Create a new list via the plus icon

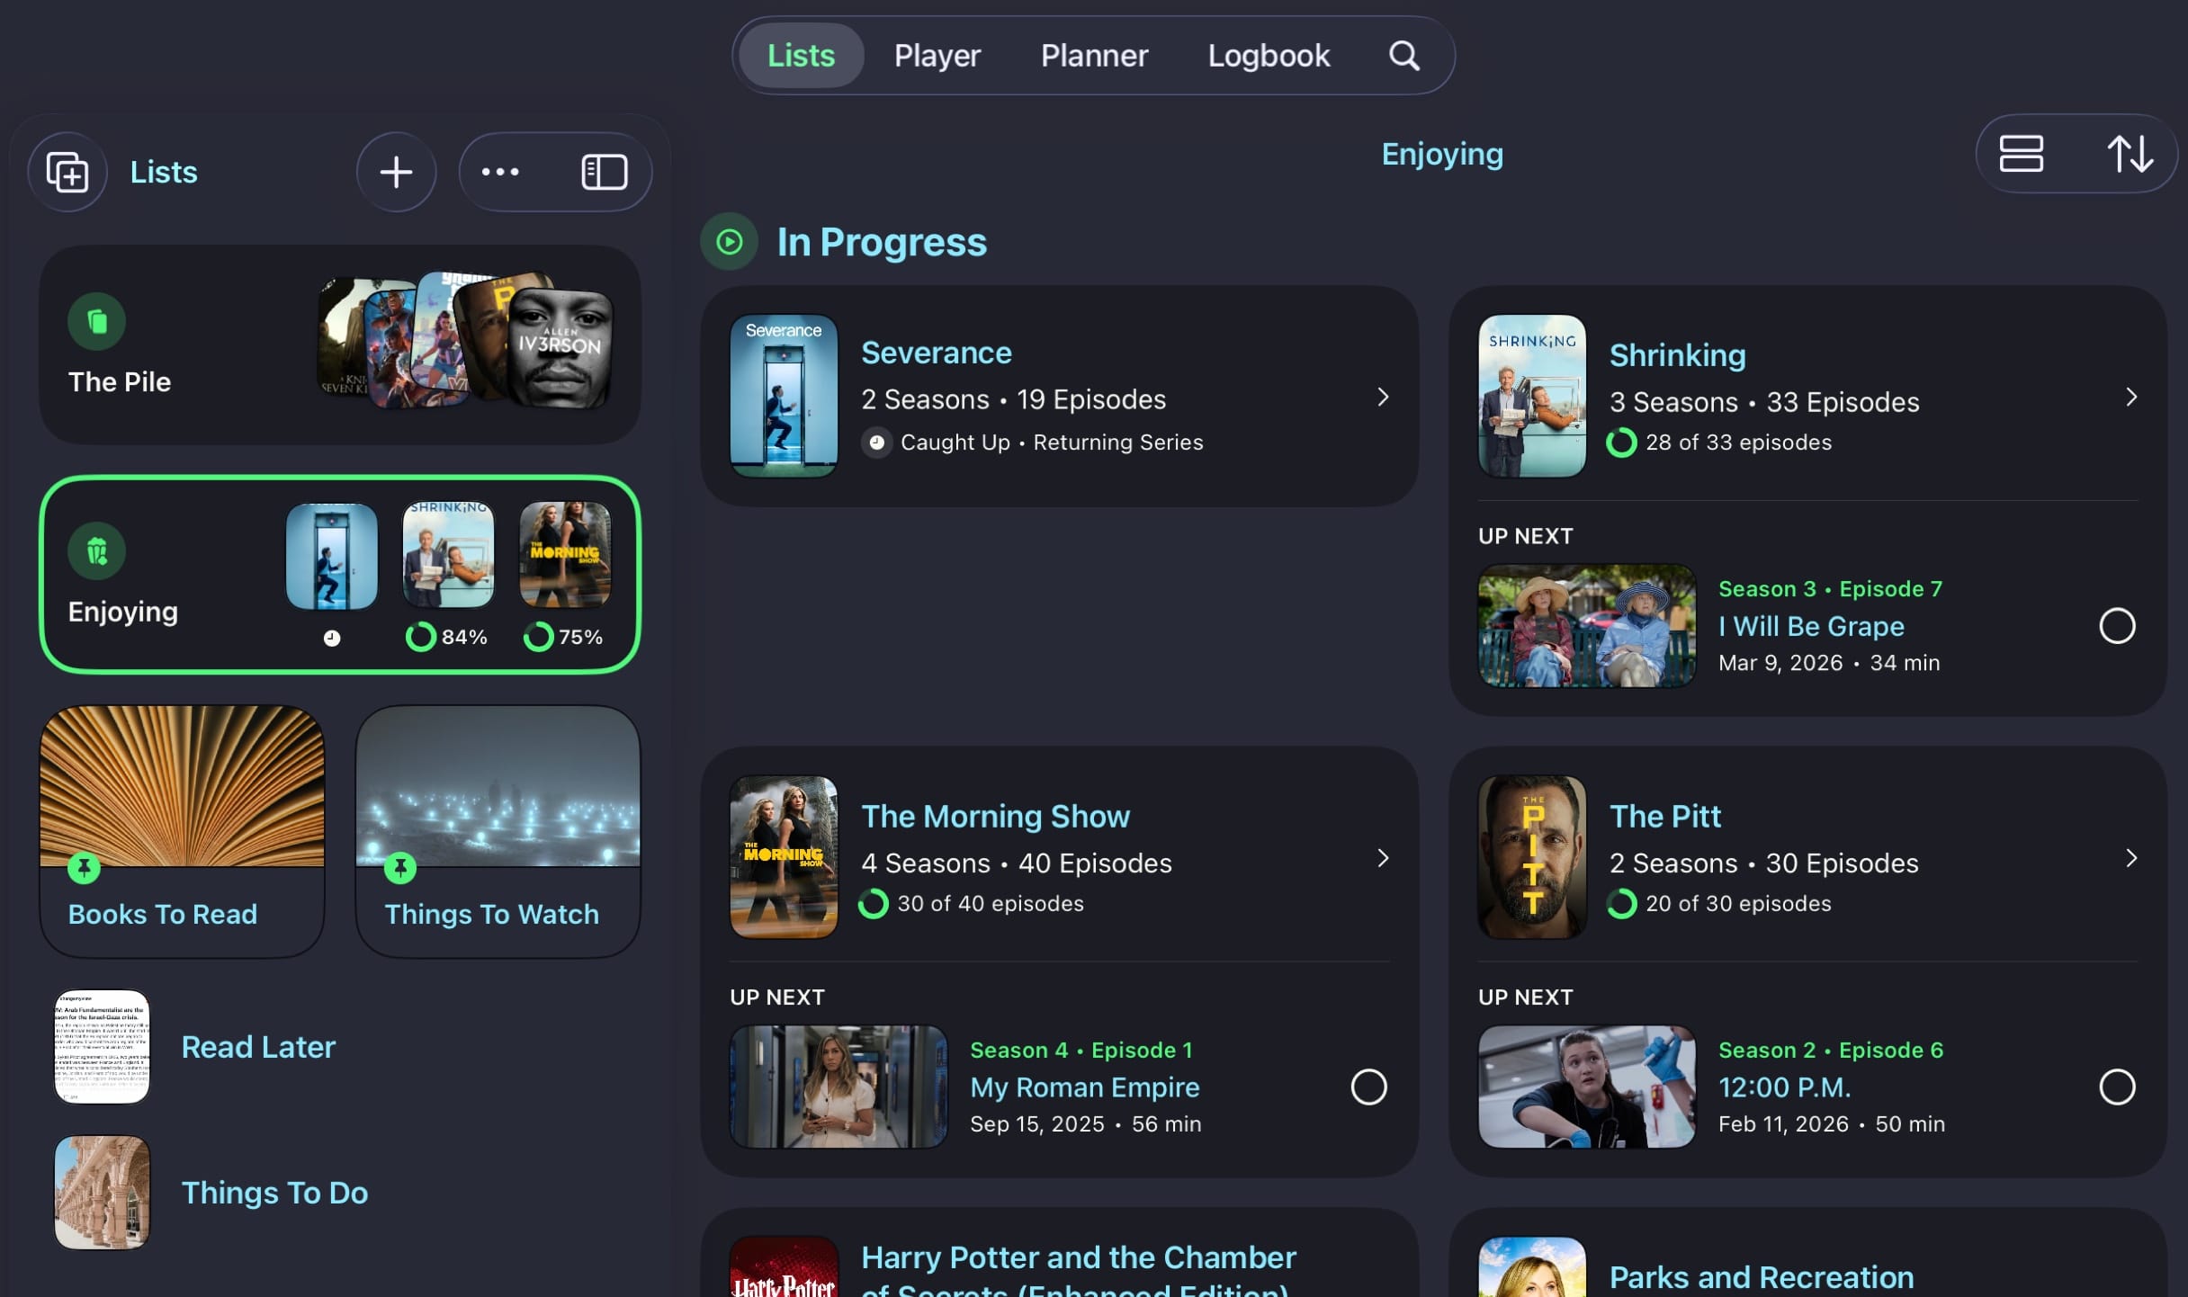click(396, 171)
